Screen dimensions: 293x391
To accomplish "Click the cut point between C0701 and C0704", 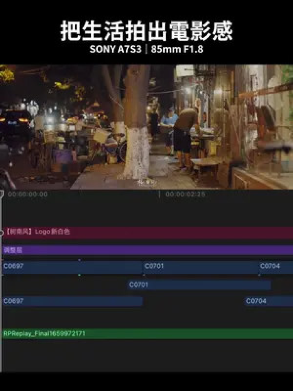I will click(259, 267).
